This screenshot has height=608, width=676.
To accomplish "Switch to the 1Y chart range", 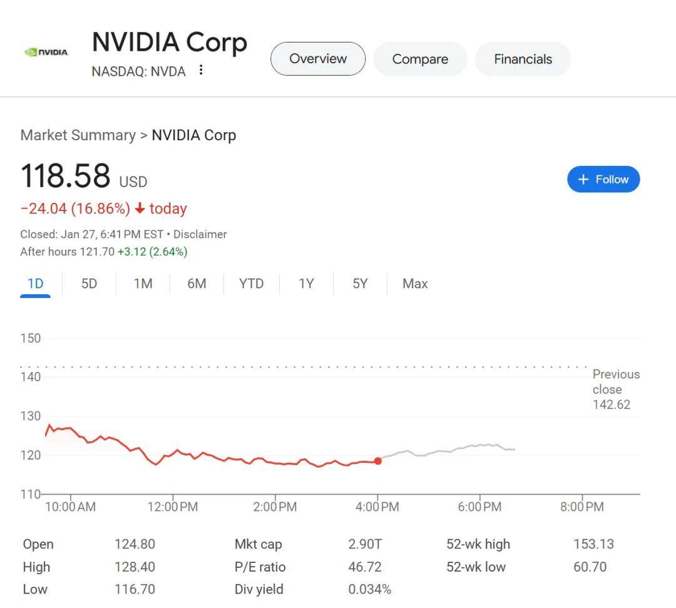I will (306, 283).
